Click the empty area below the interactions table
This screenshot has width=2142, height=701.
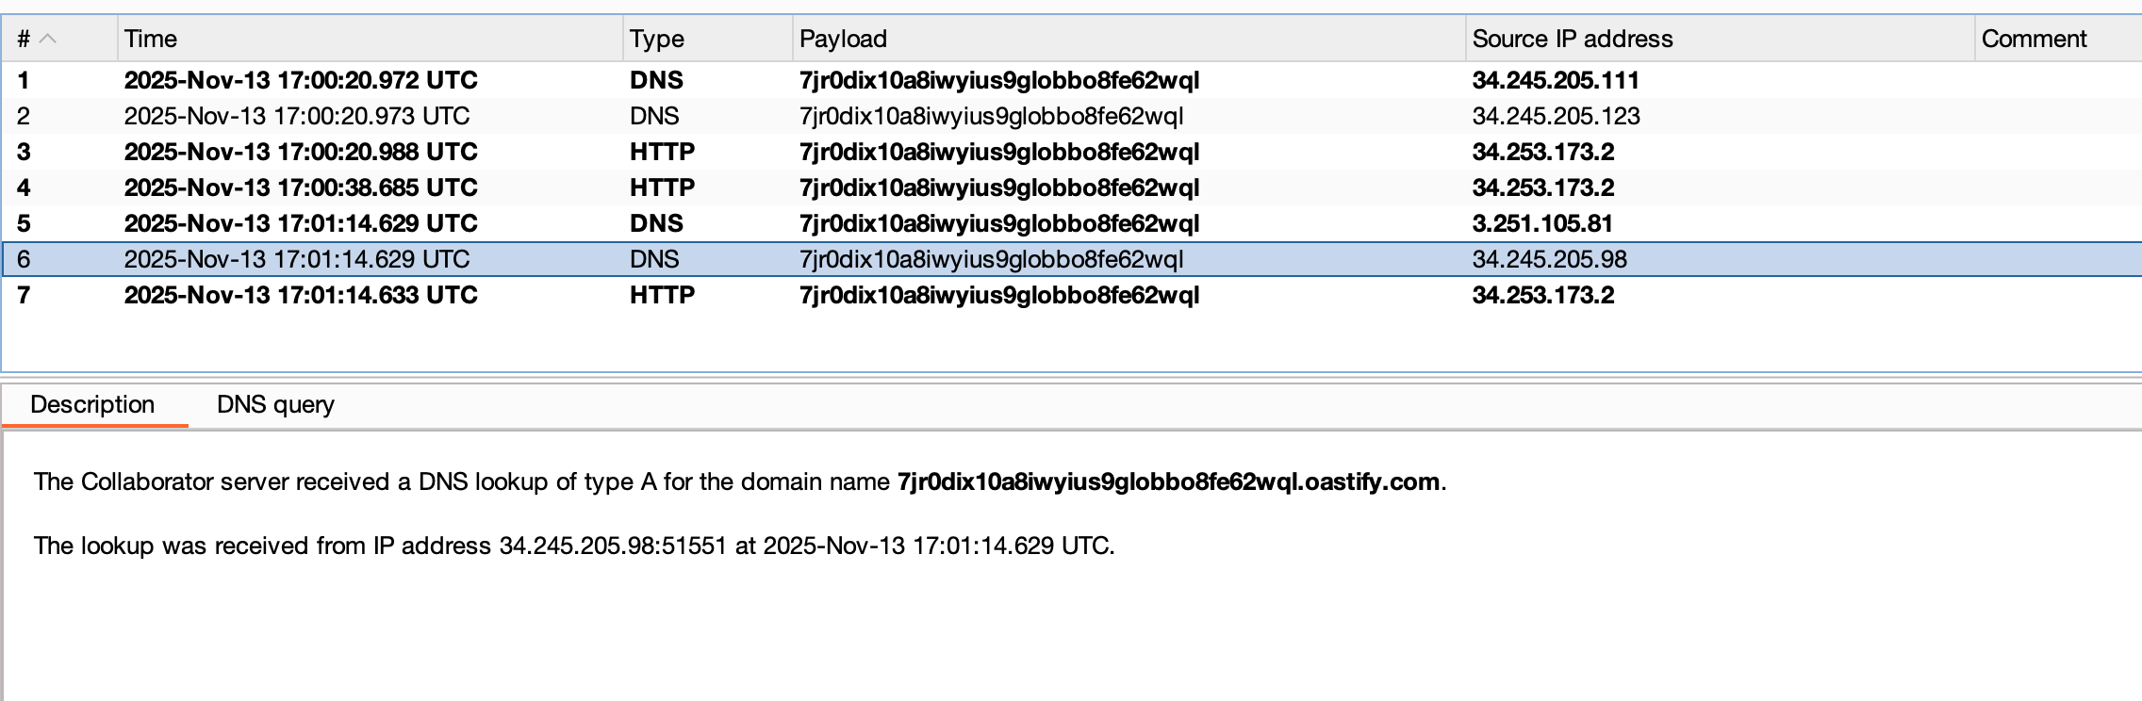click(x=1037, y=341)
